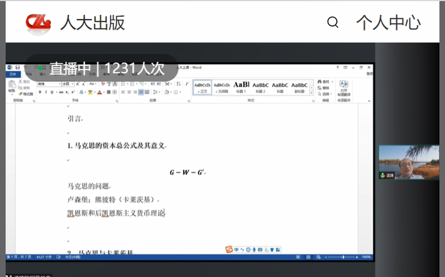Apply the 标题 1 style
The width and height of the screenshot is (445, 277).
(x=241, y=88)
